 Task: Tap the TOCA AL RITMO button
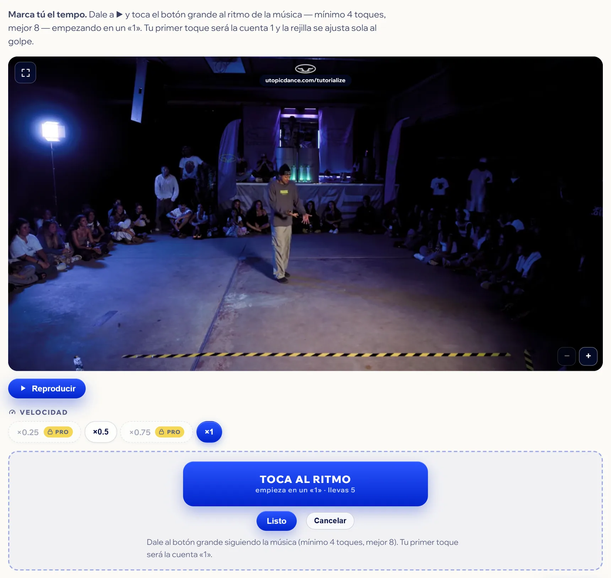coord(305,484)
